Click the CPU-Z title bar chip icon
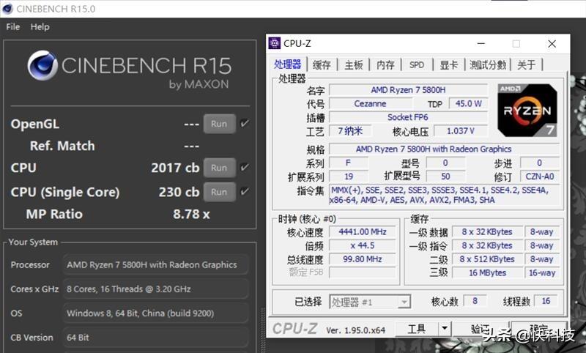The image size is (586, 353). 274,44
